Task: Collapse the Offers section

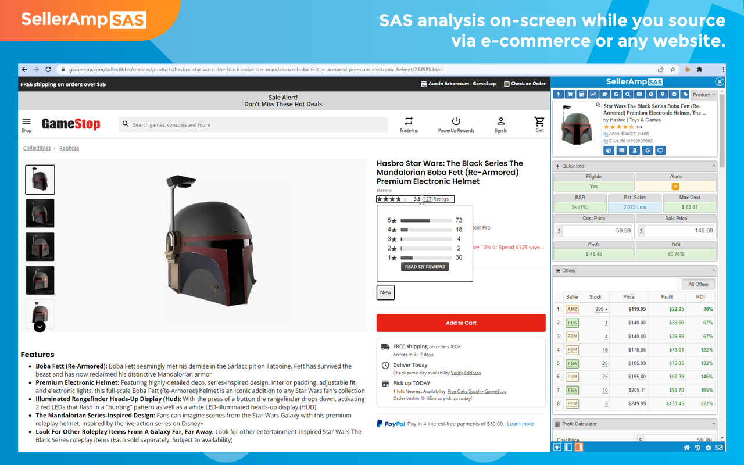Action: pos(714,271)
